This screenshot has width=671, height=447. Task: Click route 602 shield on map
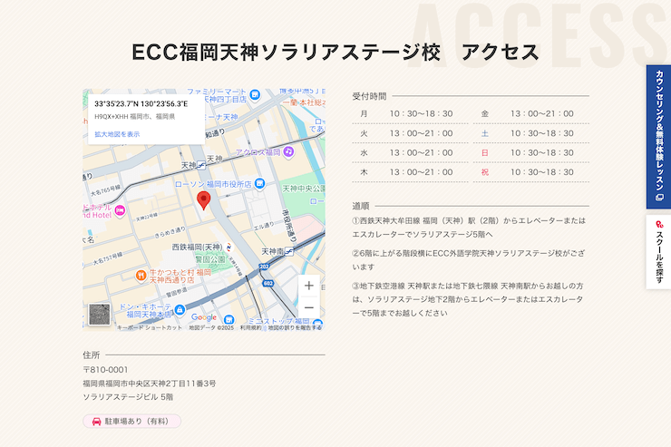[267, 283]
